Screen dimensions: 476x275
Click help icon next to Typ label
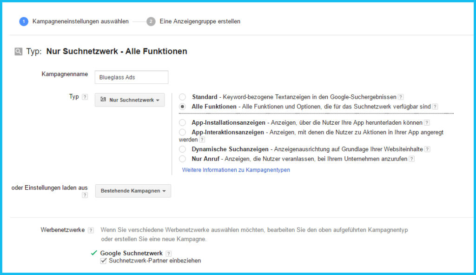(85, 97)
